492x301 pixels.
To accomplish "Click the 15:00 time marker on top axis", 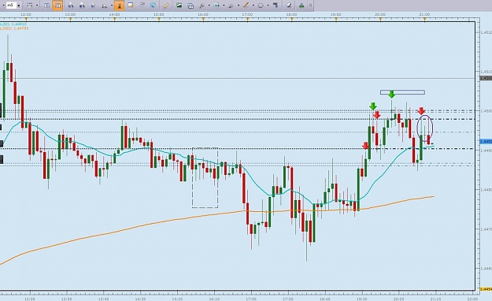I will (159, 14).
